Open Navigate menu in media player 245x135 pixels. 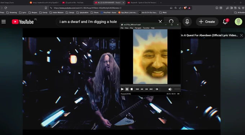pos(138,28)
